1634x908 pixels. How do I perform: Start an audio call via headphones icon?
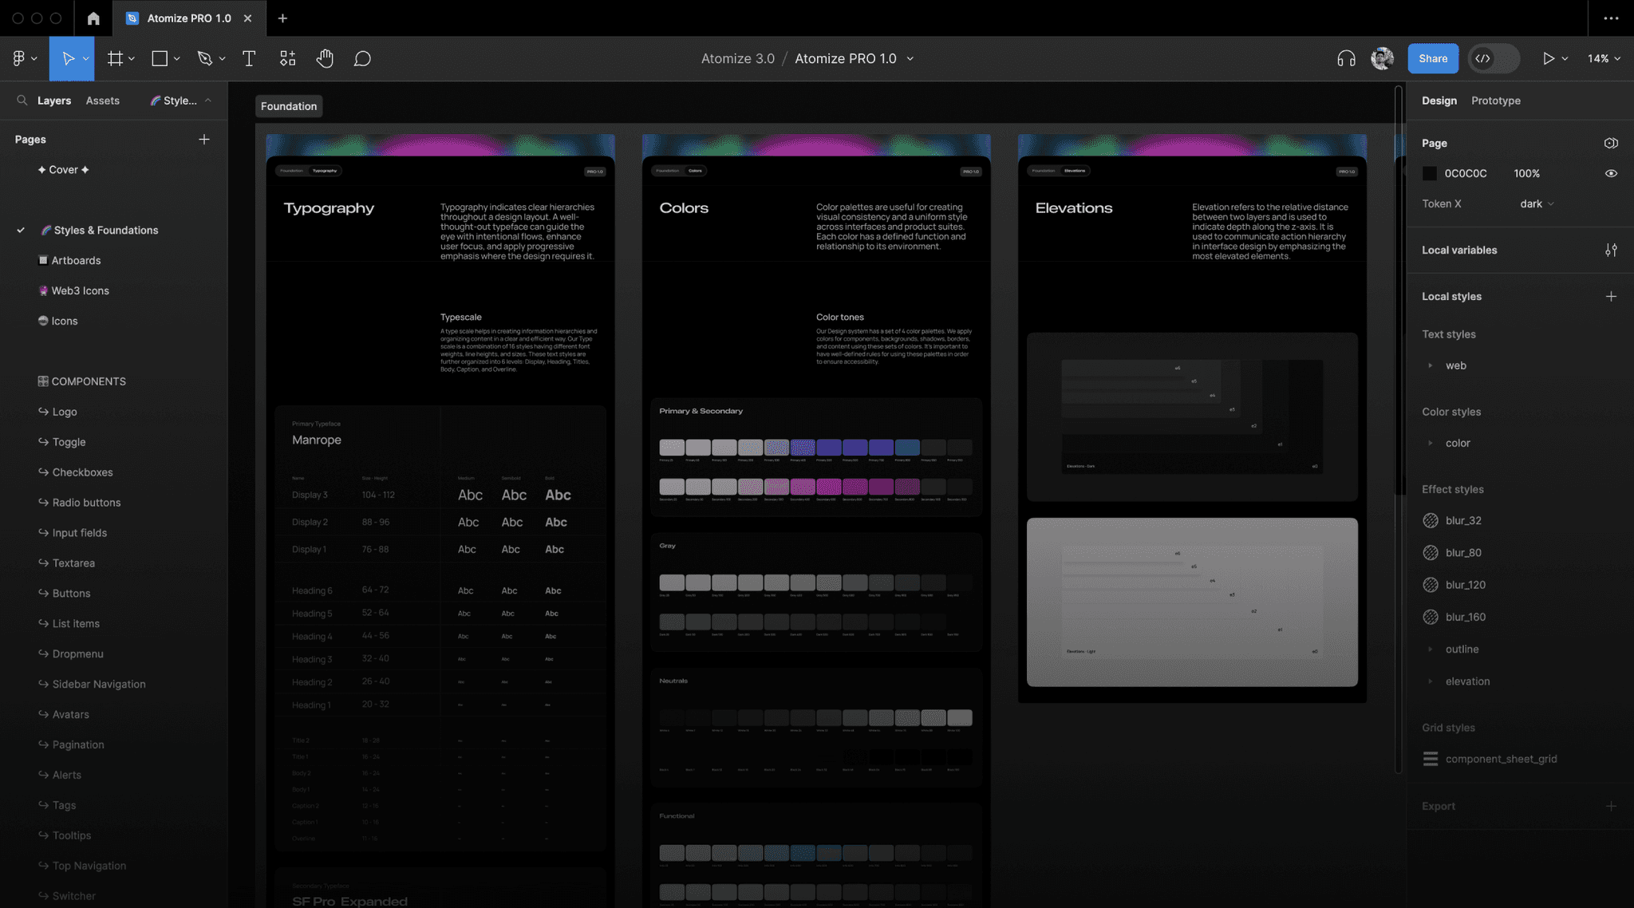click(x=1345, y=57)
